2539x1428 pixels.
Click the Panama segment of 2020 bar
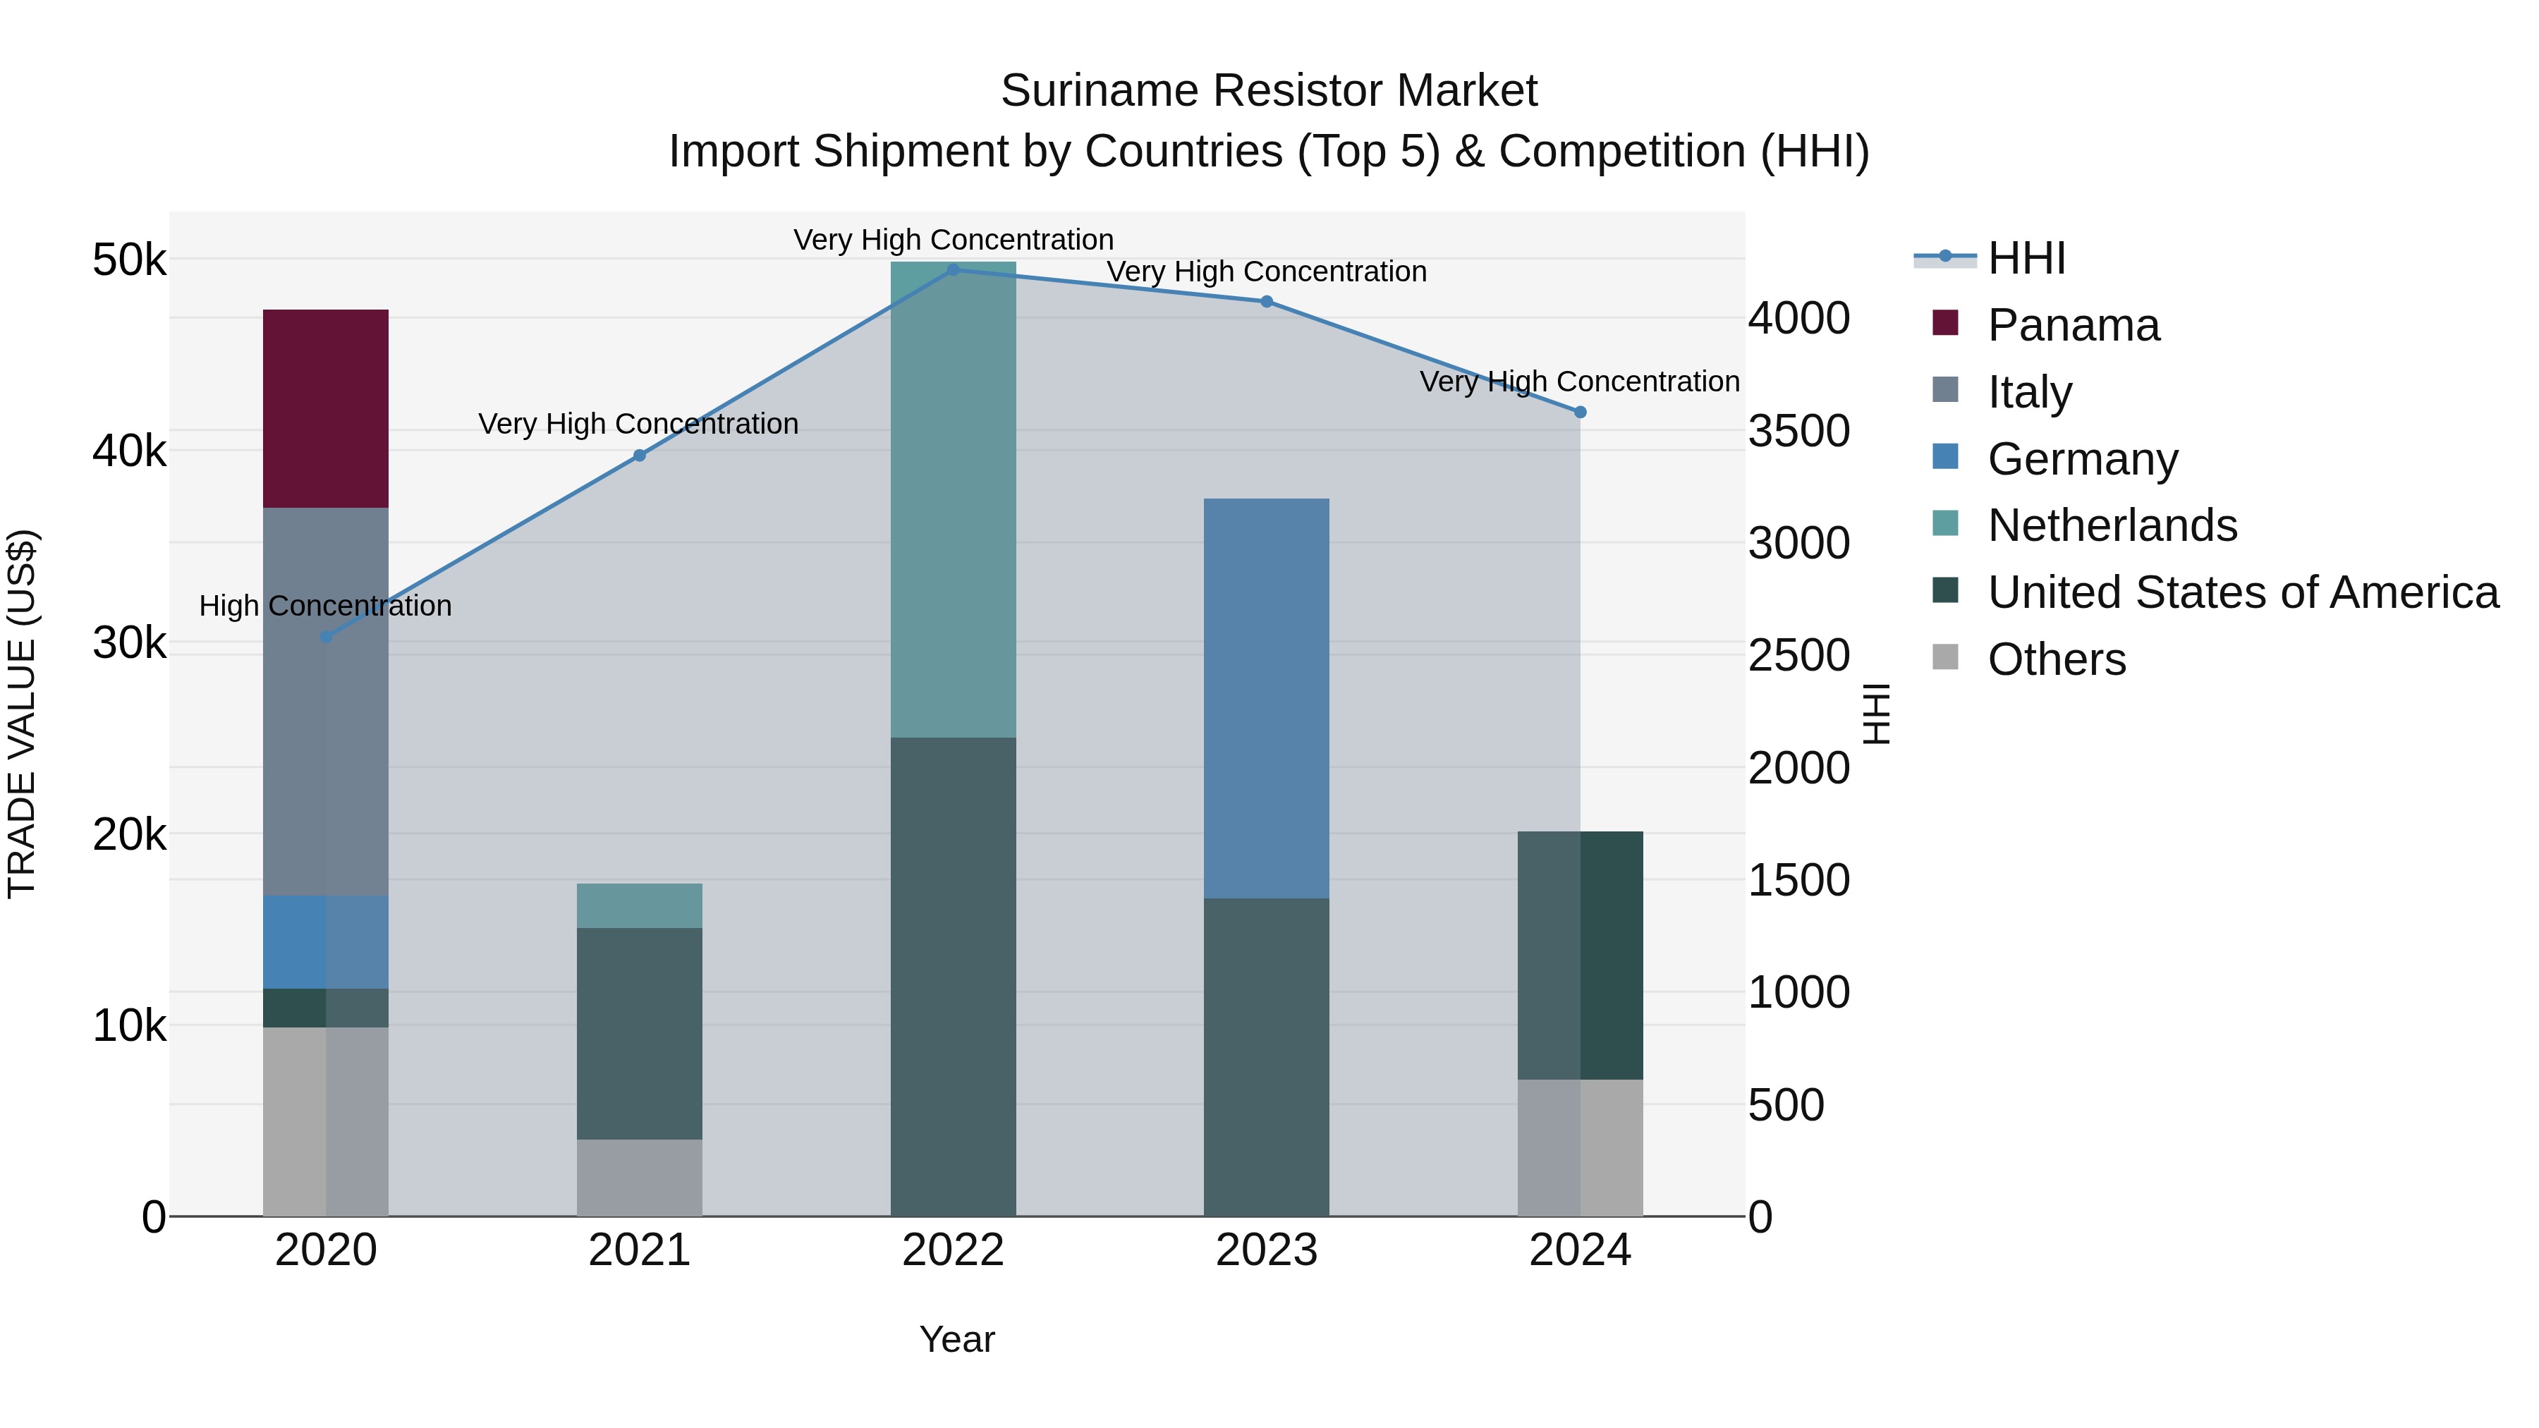(327, 409)
